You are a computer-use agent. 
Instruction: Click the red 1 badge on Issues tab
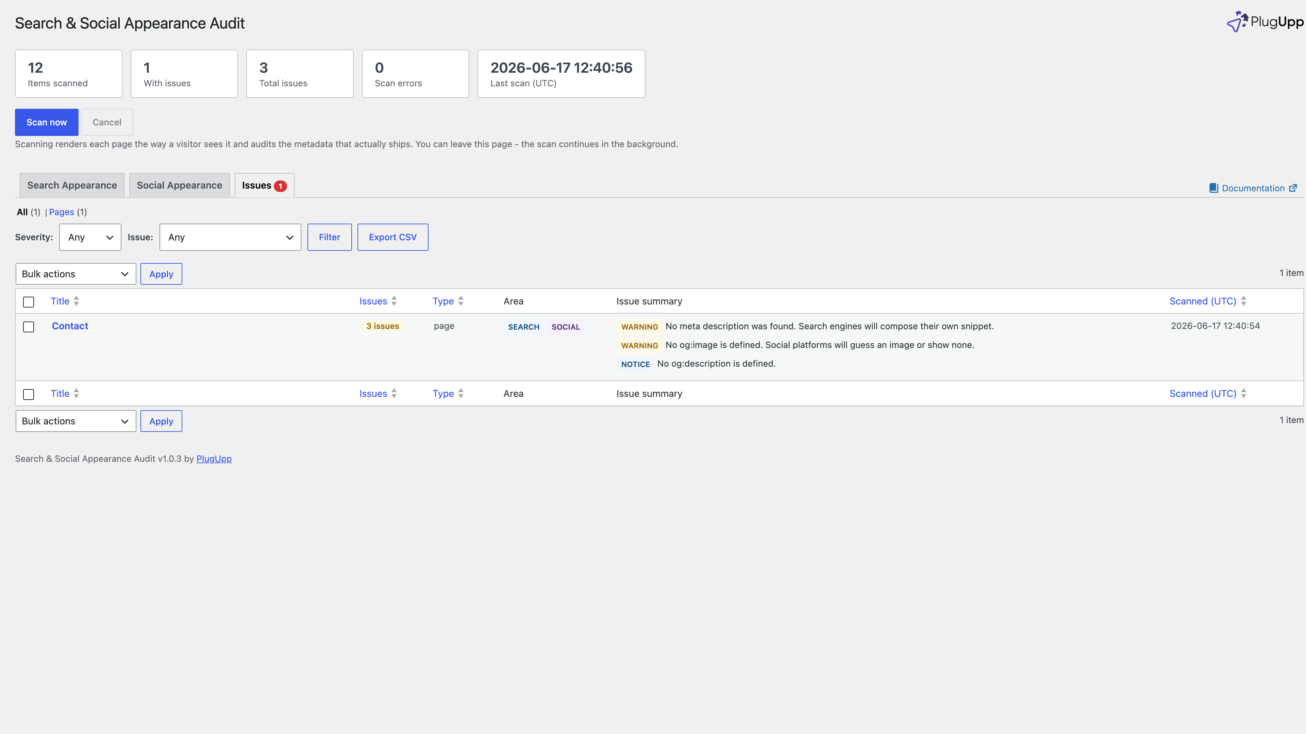(x=280, y=186)
